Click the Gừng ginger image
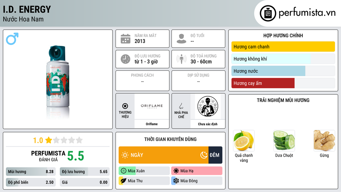This screenshot has height=192, width=341. [324, 141]
